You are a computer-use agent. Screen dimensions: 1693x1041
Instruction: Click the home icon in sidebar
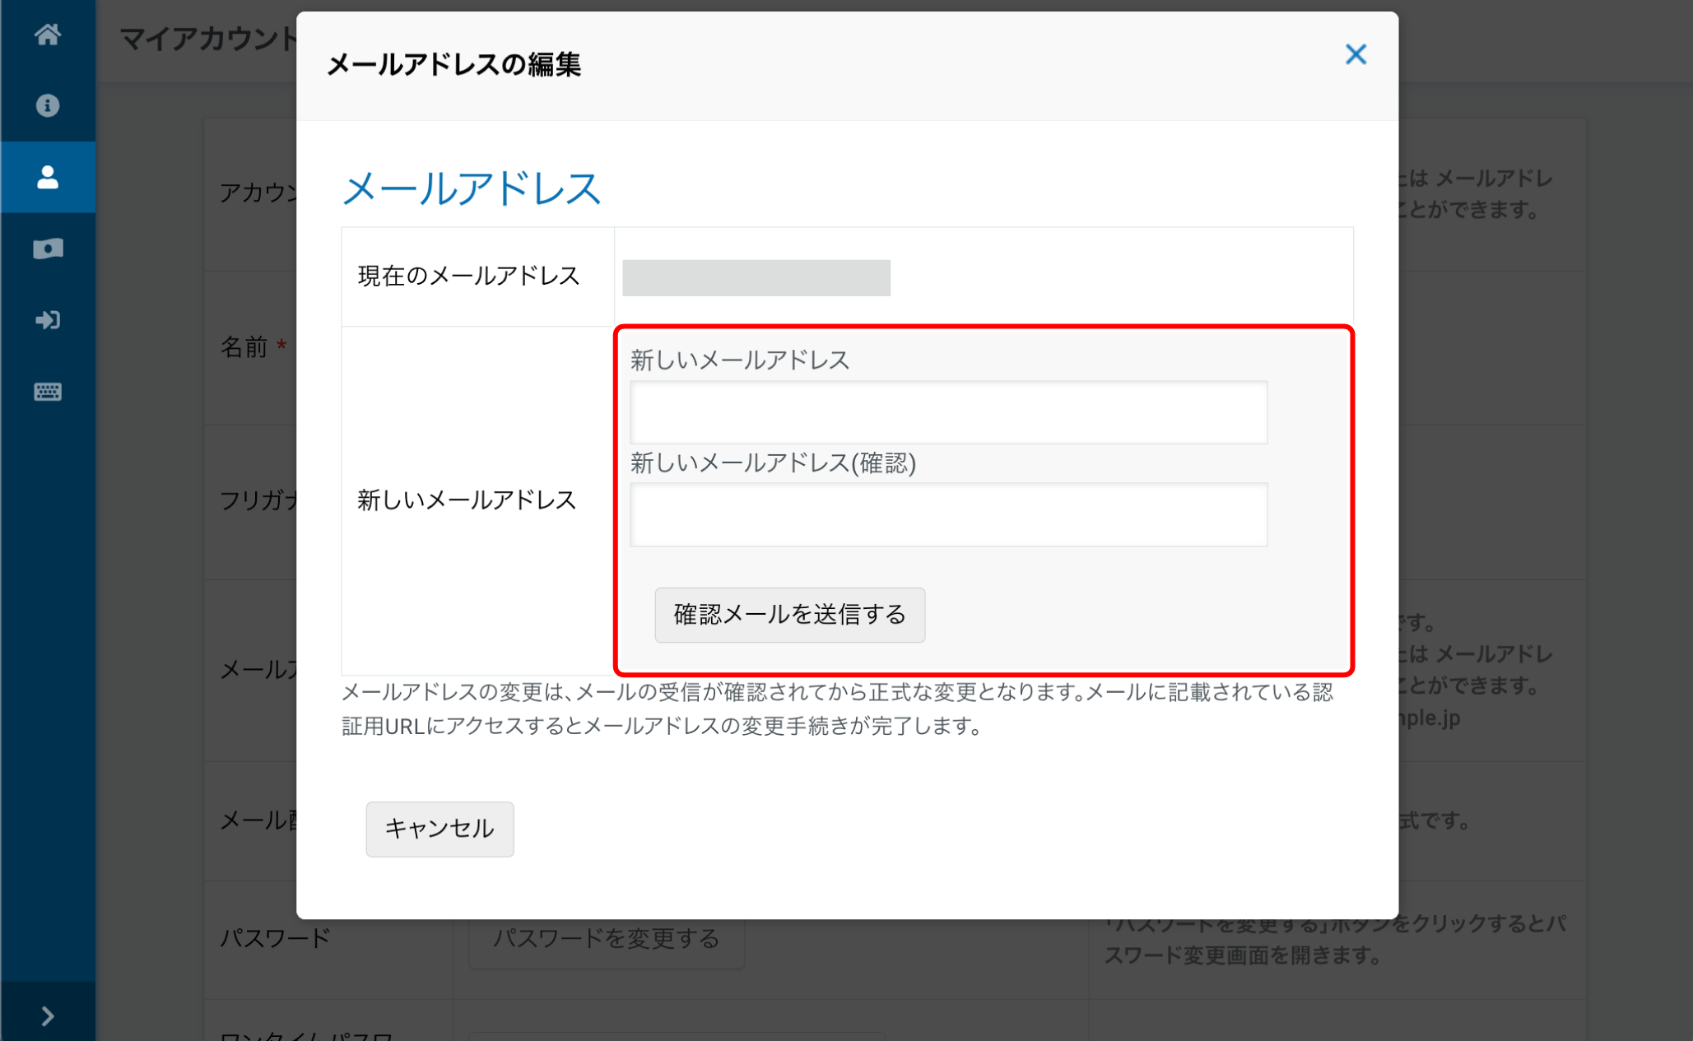47,35
